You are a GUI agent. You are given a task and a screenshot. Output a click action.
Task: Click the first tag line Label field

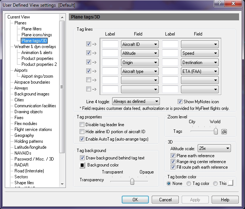point(110,44)
